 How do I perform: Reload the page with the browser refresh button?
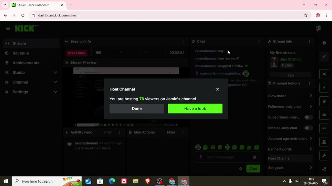tap(23, 15)
